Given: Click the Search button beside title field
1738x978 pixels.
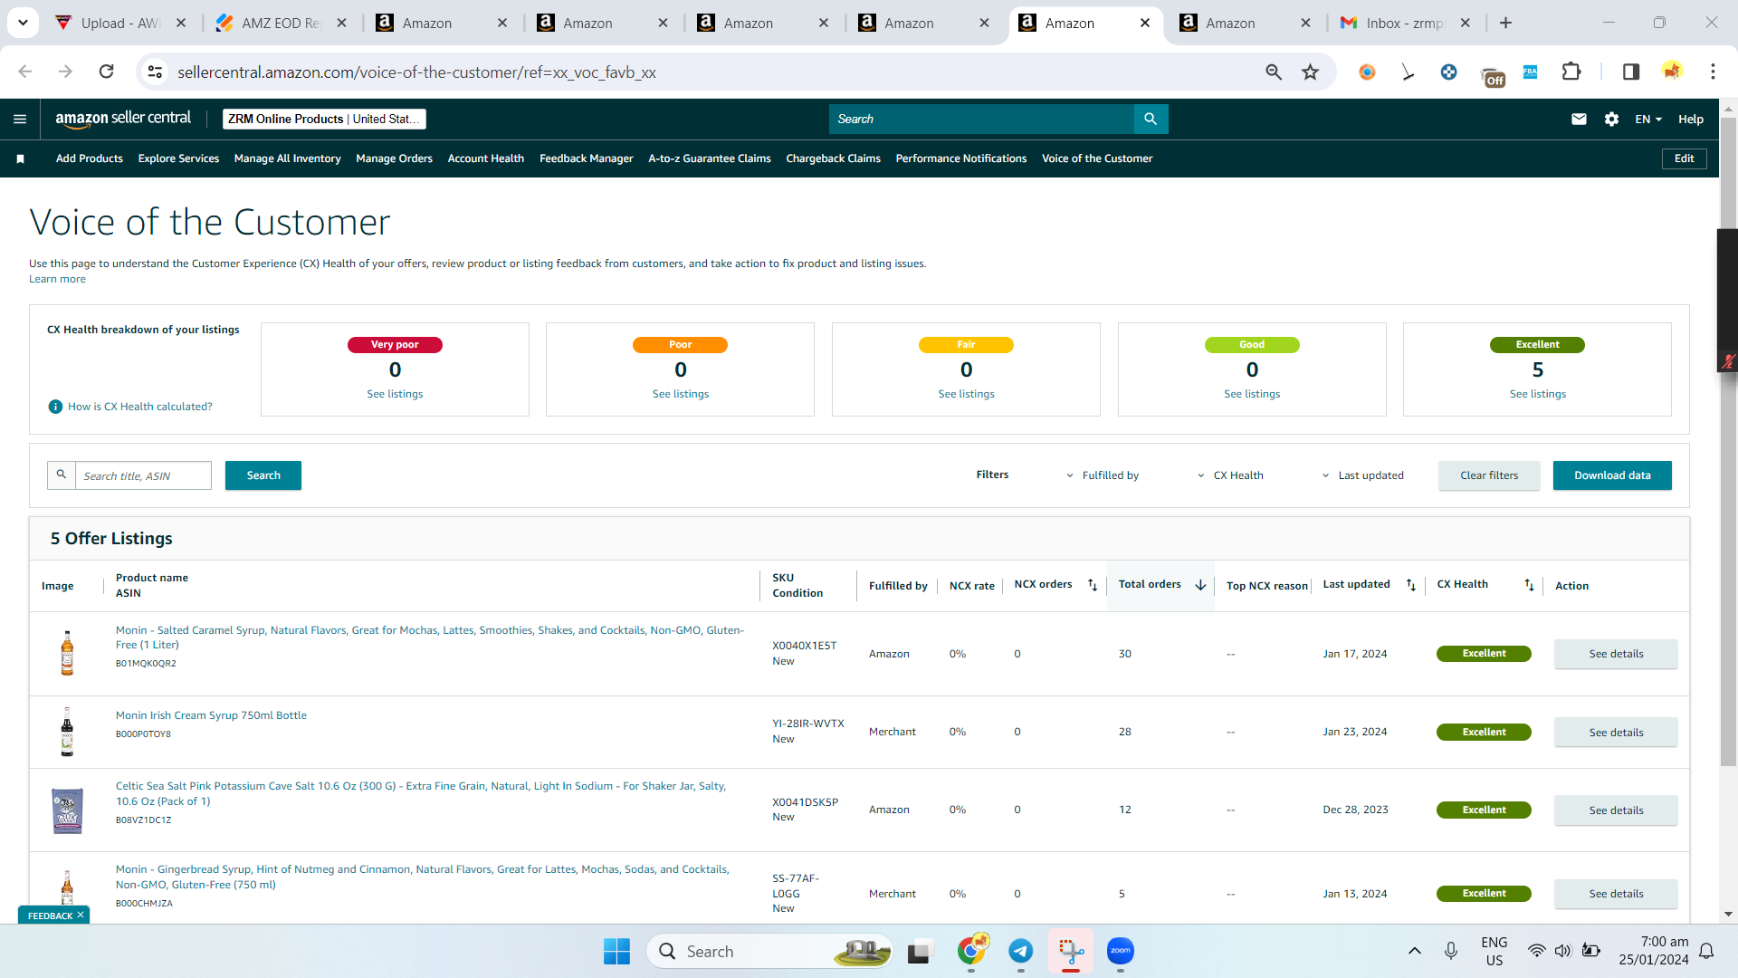Looking at the screenshot, I should point(263,475).
